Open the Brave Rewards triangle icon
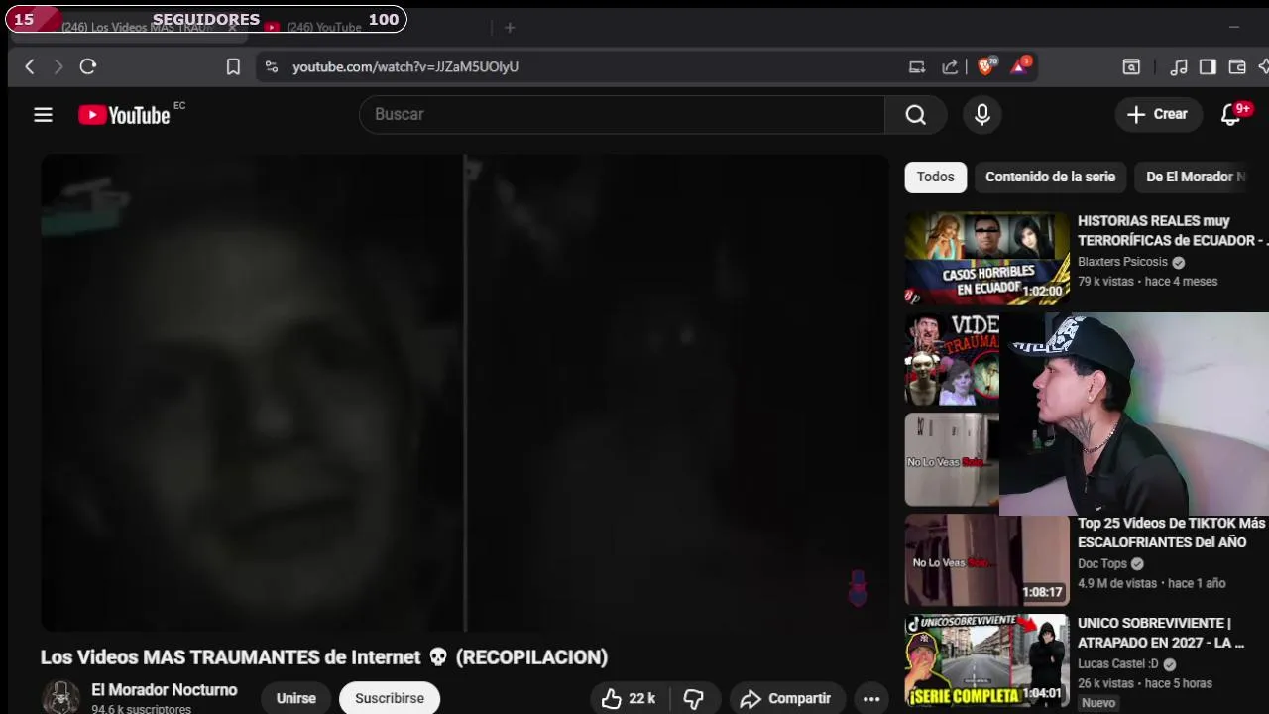This screenshot has width=1269, height=714. [1020, 66]
